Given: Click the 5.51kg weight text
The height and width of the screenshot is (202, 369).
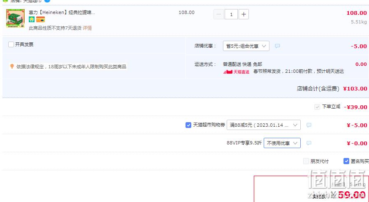Looking at the screenshot, I should [359, 22].
